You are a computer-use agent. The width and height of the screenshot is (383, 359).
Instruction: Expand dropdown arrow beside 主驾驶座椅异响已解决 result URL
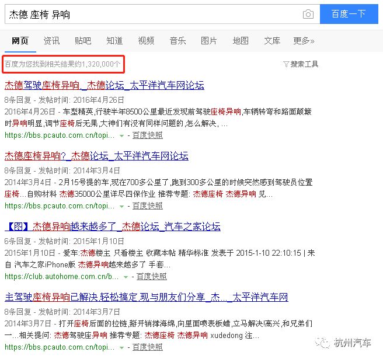point(121,347)
